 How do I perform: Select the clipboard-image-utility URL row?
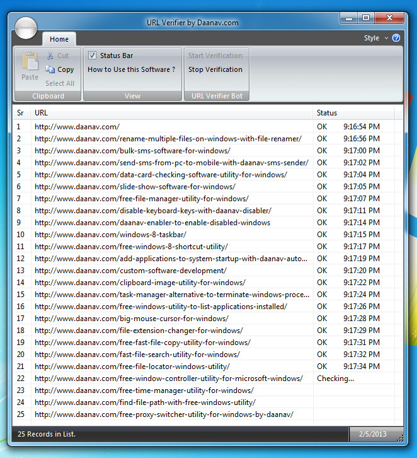pos(208,283)
